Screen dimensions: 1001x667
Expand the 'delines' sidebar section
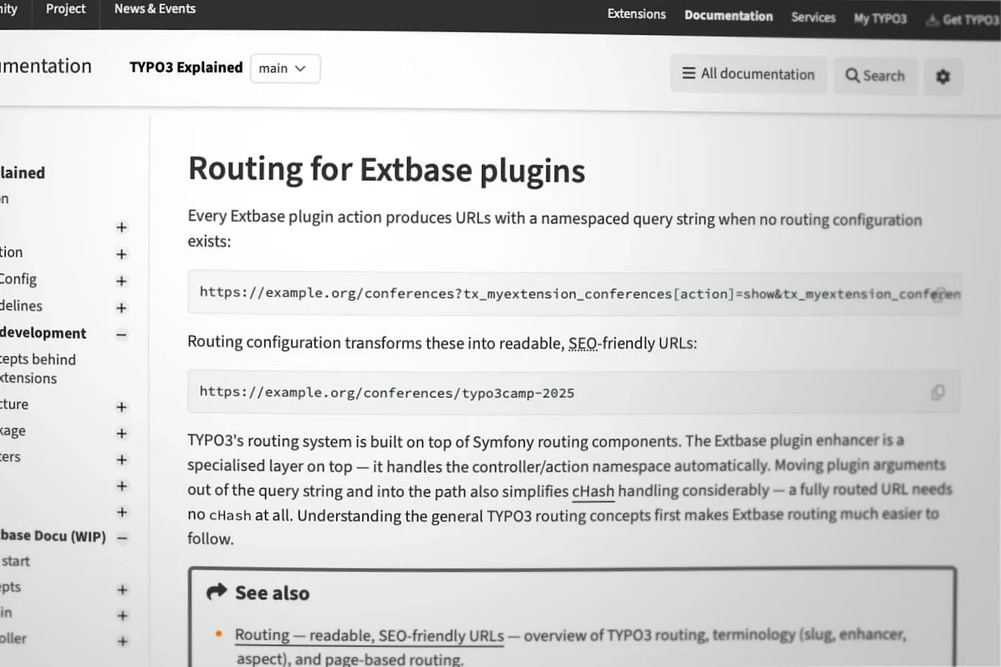tap(122, 308)
